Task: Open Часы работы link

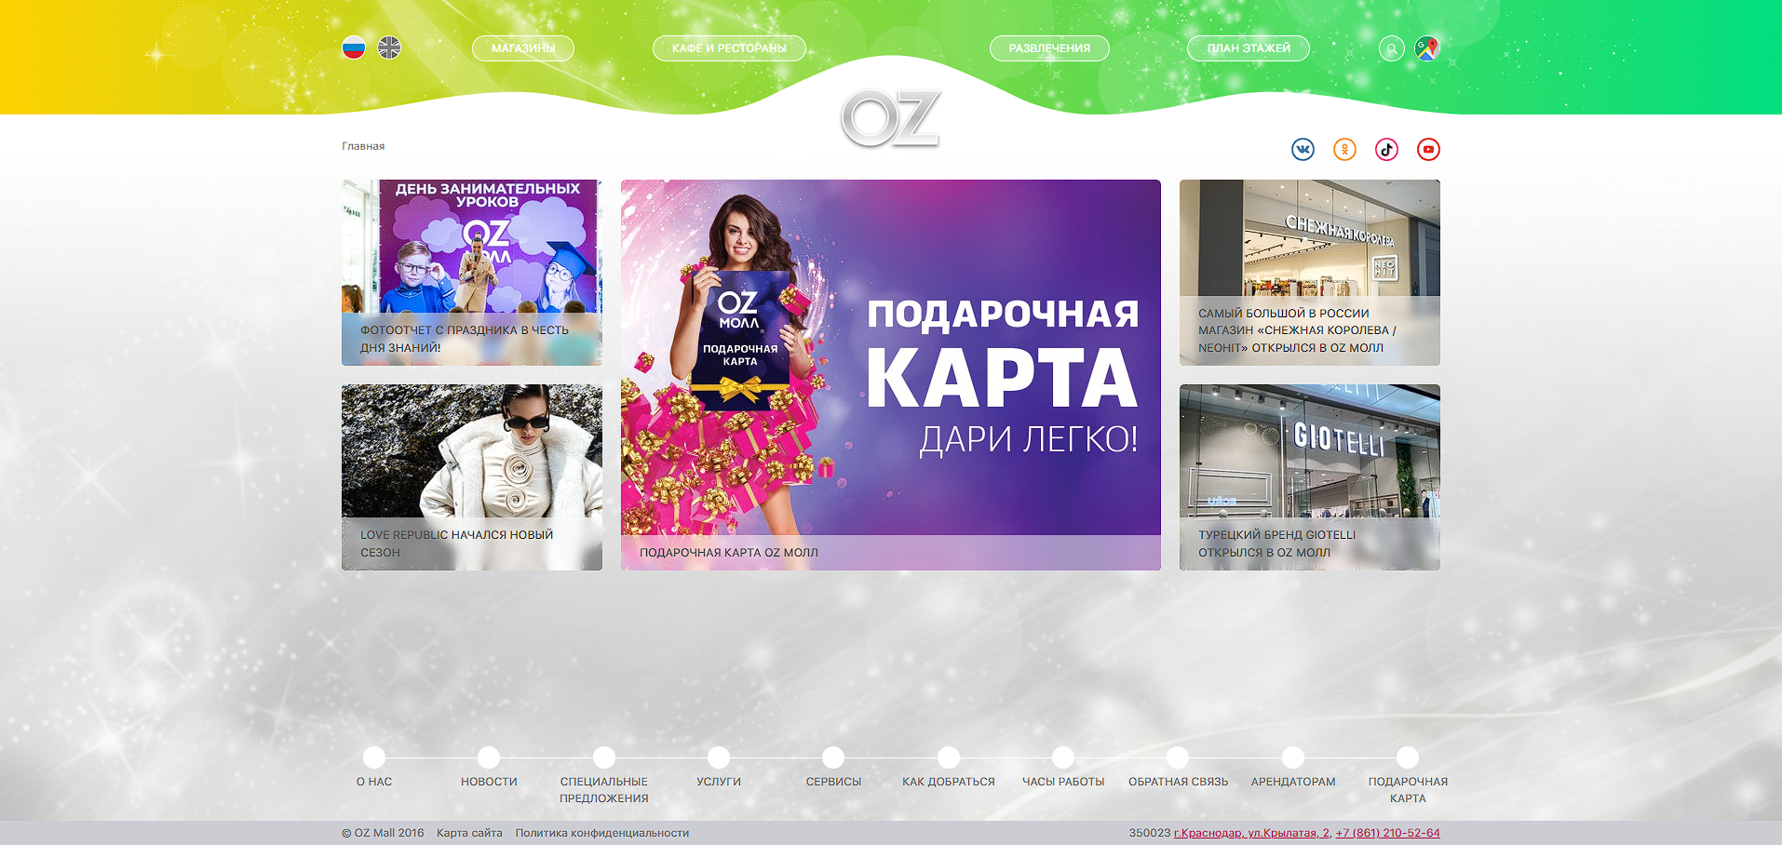Action: click(x=1063, y=782)
